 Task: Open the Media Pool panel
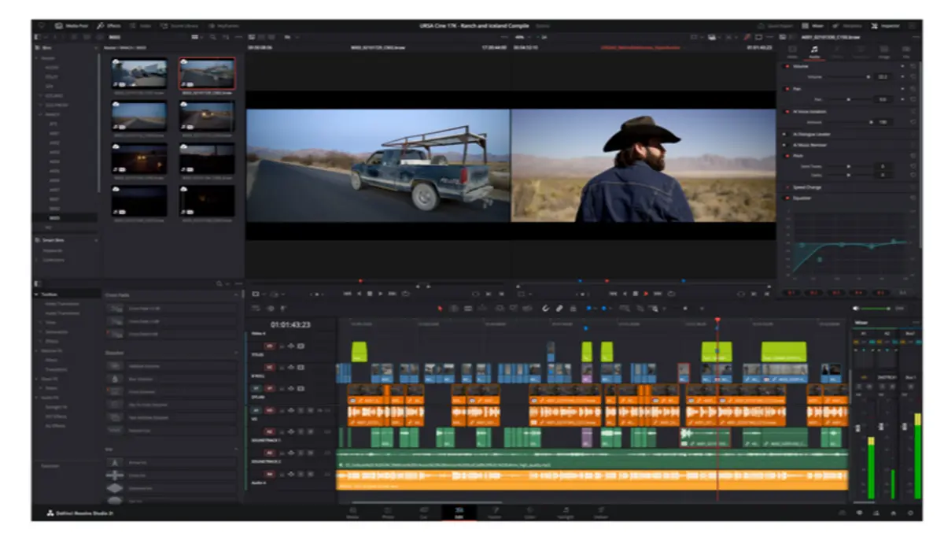[x=73, y=25]
